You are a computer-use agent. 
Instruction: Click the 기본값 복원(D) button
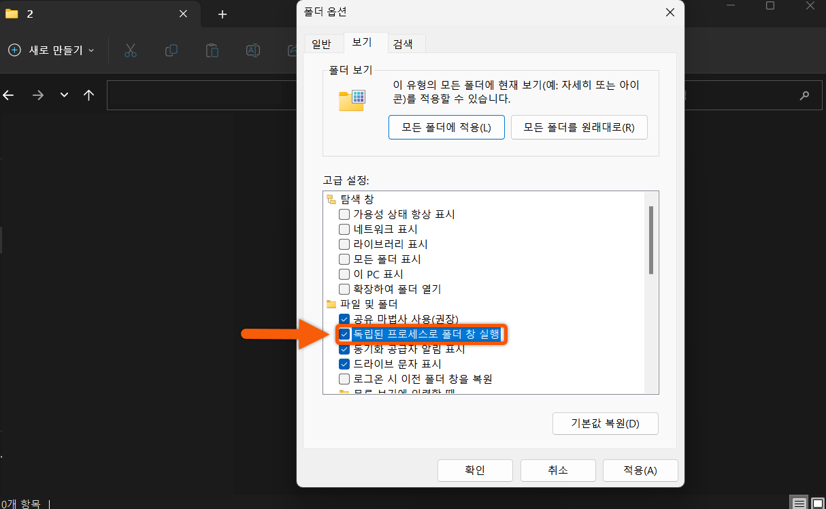pos(605,423)
